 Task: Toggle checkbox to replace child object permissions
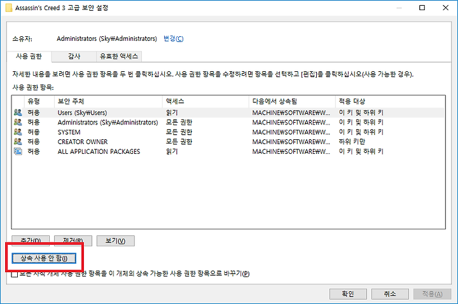point(15,274)
